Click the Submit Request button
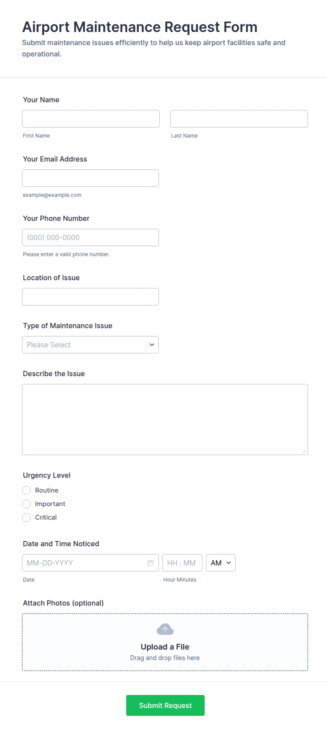This screenshot has height=733, width=327. [165, 705]
